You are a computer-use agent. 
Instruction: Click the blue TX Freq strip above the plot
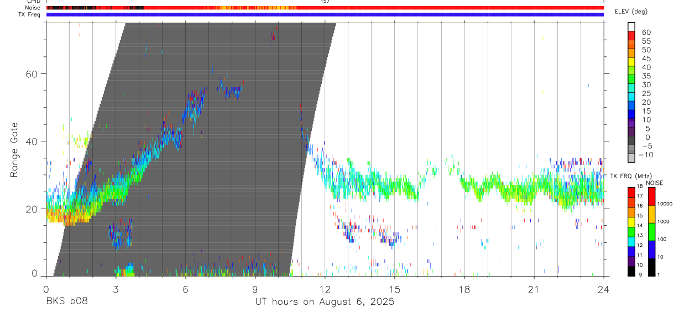(x=325, y=14)
